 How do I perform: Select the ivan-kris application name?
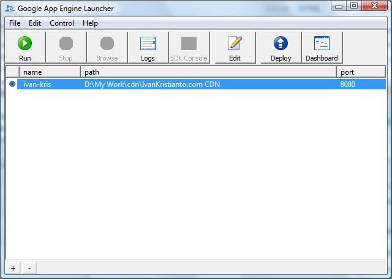(37, 84)
